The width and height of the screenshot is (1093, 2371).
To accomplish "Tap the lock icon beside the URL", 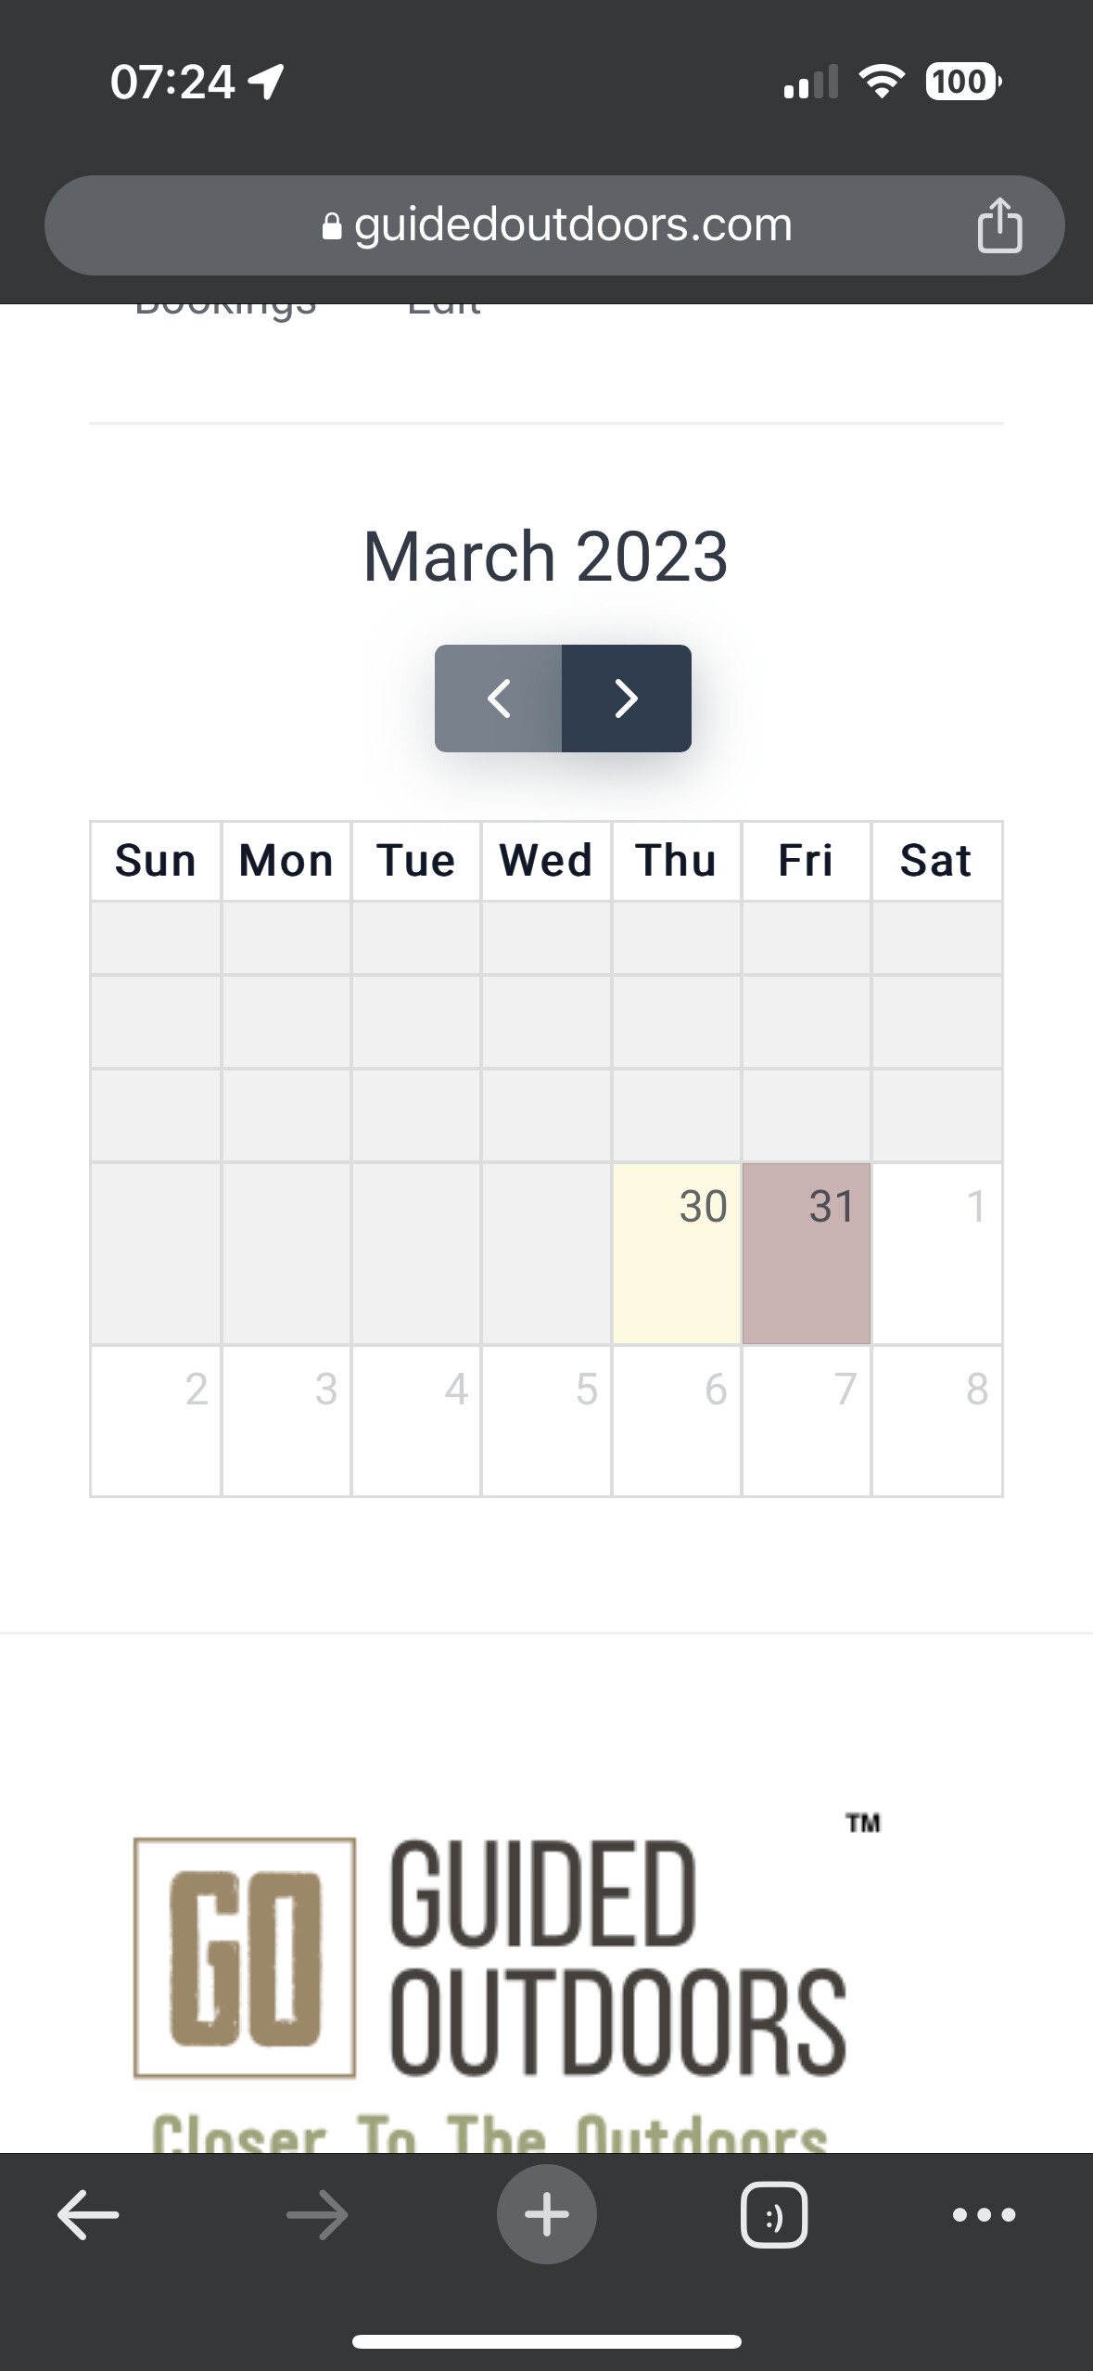I will 332,226.
